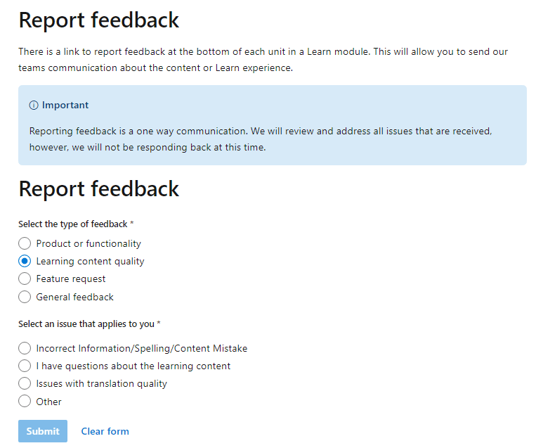Click the Clear form link
Screen dimensions: 543x448
105,431
